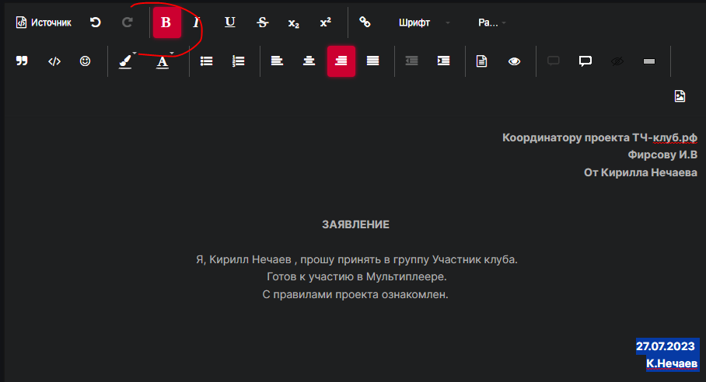The height and width of the screenshot is (382, 706).
Task: Insert a link using chain icon
Action: [364, 23]
